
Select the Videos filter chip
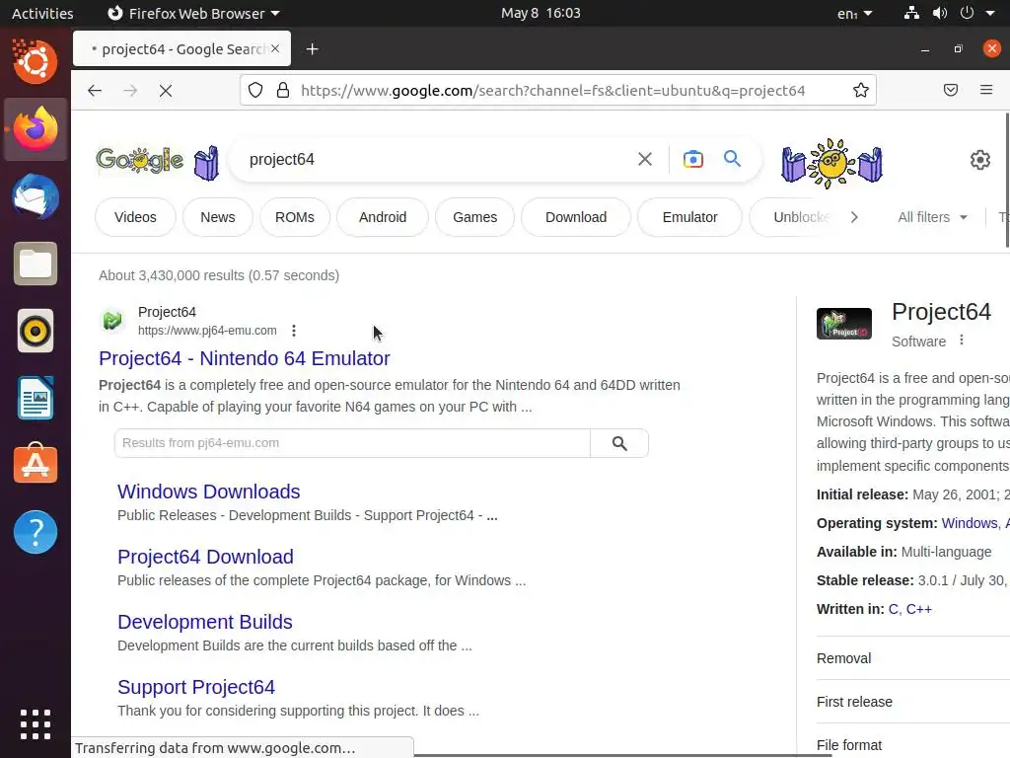click(135, 217)
